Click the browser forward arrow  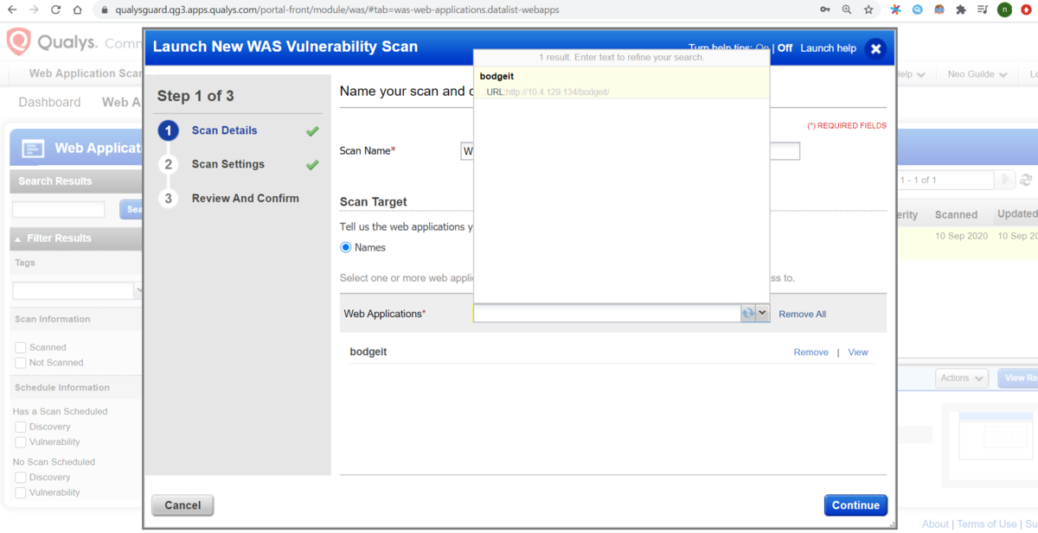pos(34,10)
